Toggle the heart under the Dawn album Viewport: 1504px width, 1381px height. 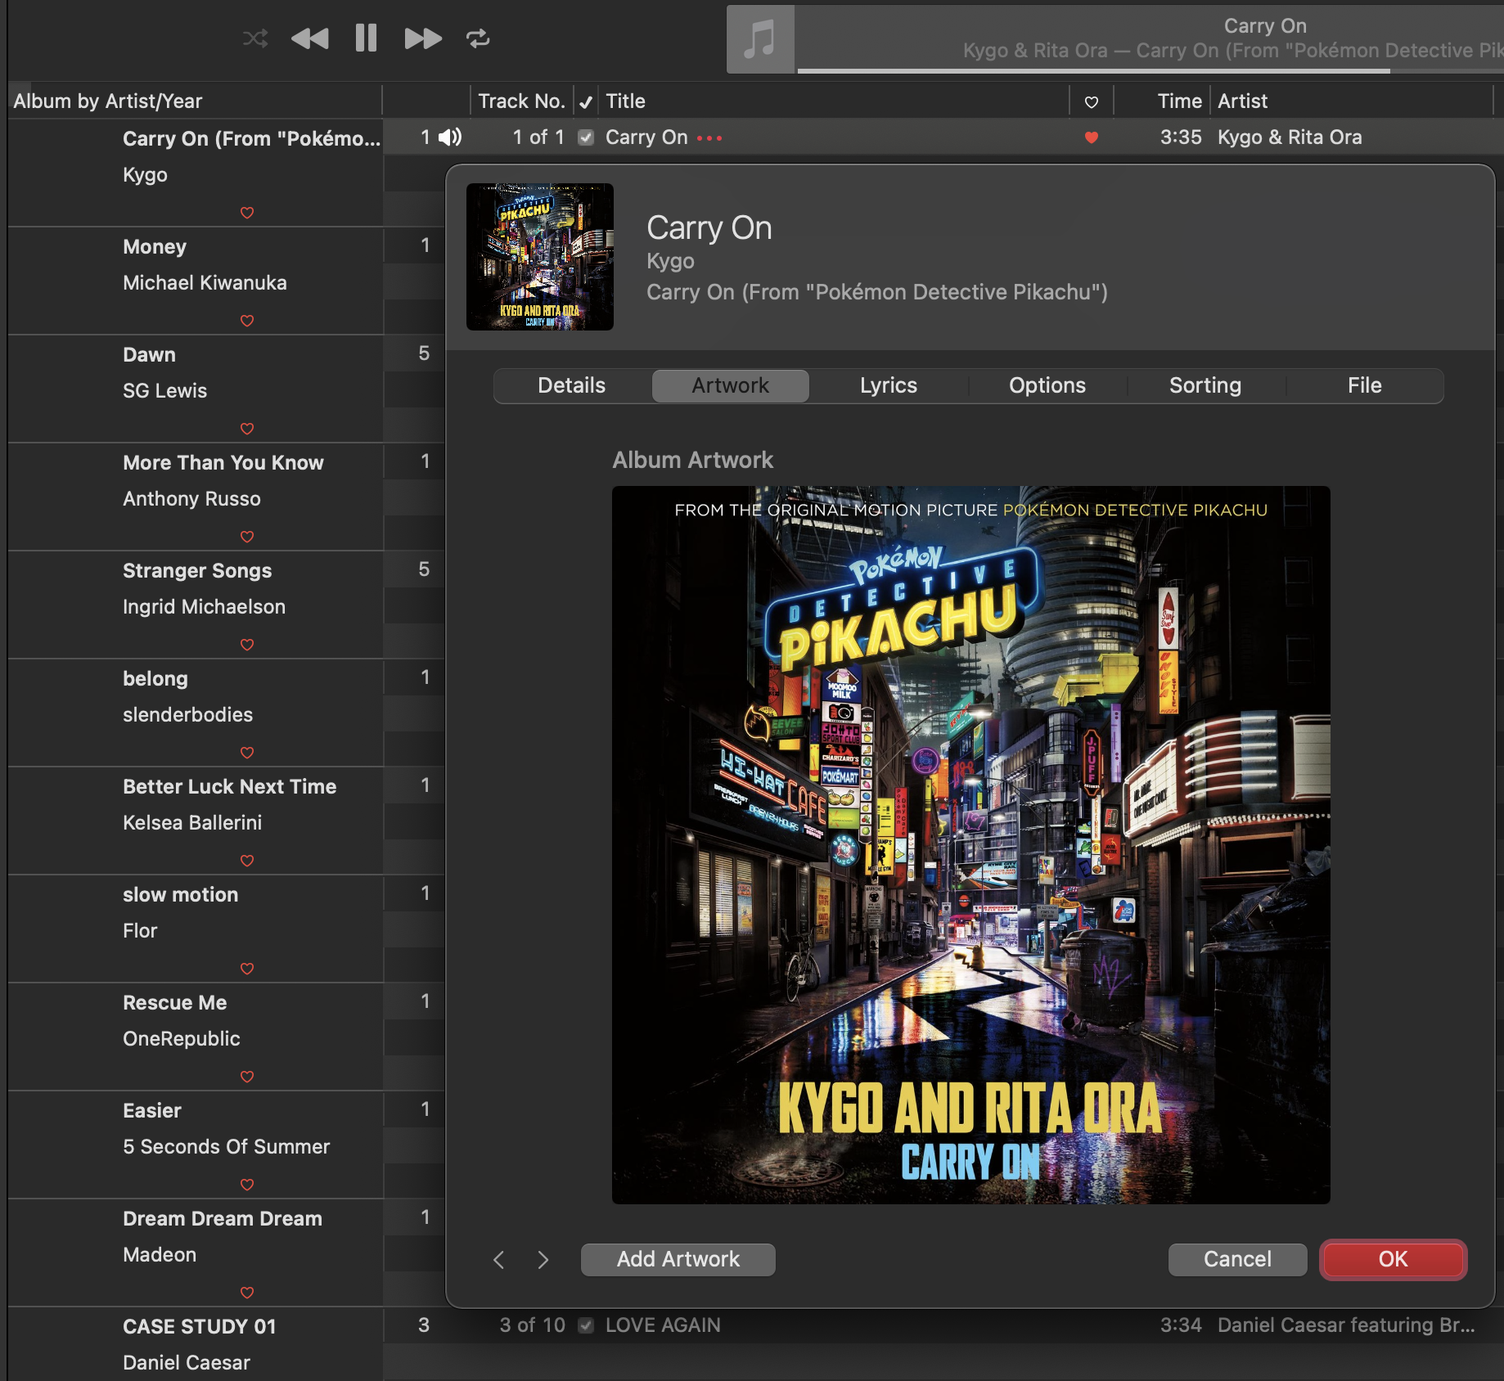point(247,429)
